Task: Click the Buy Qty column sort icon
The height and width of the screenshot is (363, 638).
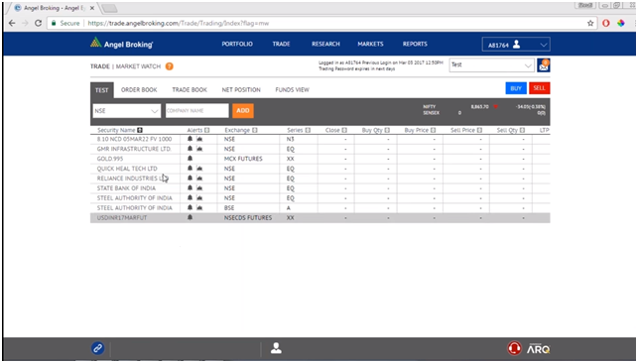Action: tap(387, 130)
